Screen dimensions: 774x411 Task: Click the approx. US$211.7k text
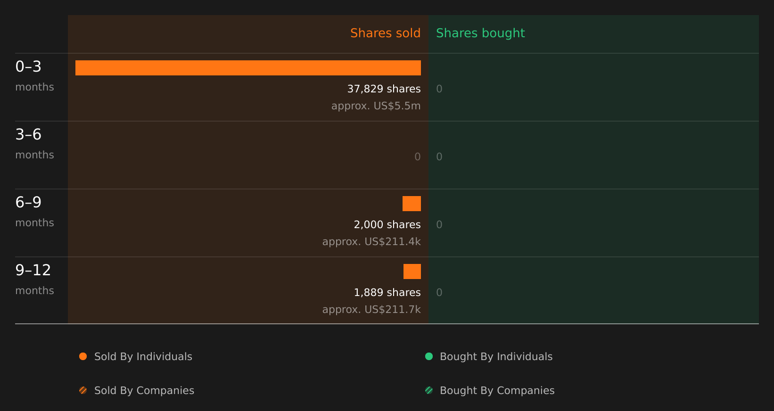click(x=371, y=310)
